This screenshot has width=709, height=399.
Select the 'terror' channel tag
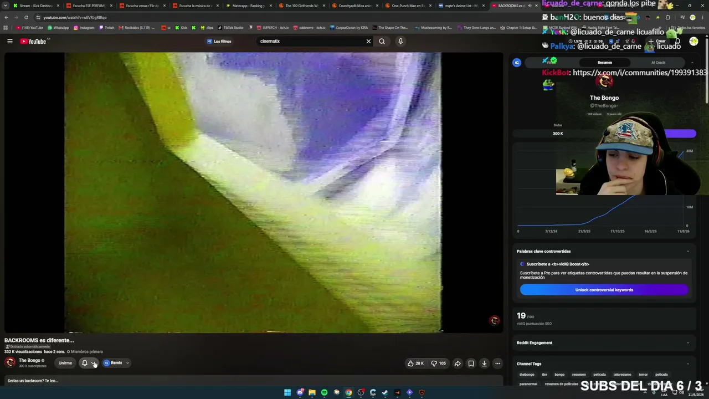[x=643, y=375]
